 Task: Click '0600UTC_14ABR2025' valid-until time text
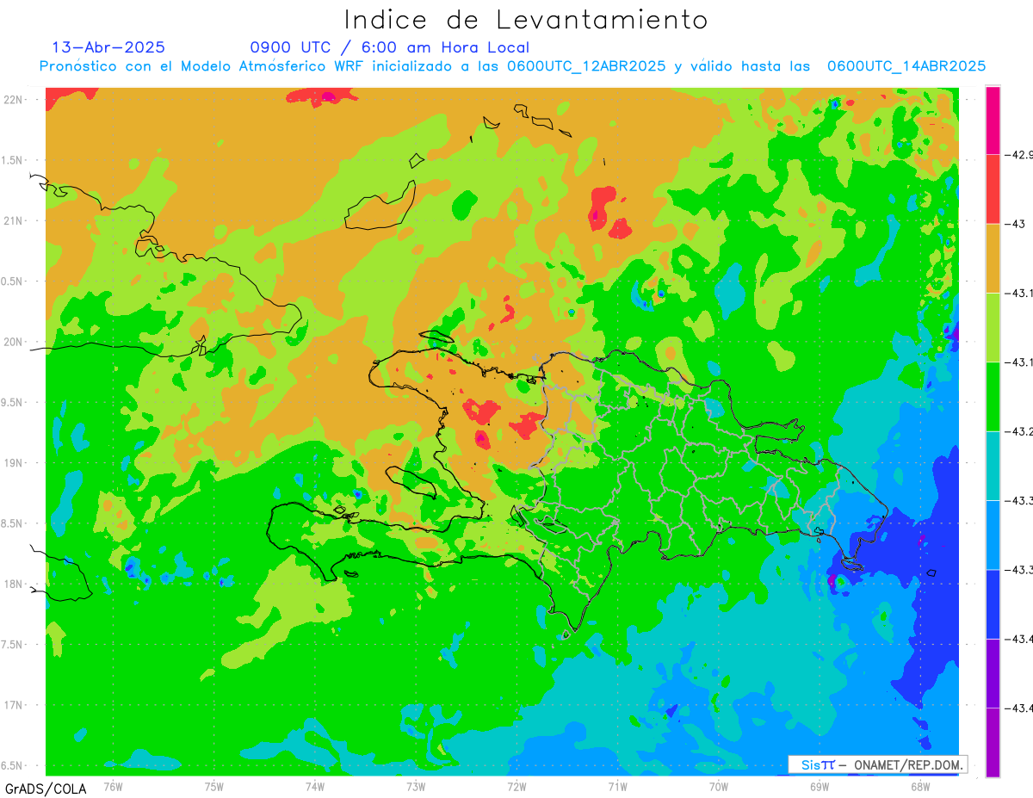point(906,66)
